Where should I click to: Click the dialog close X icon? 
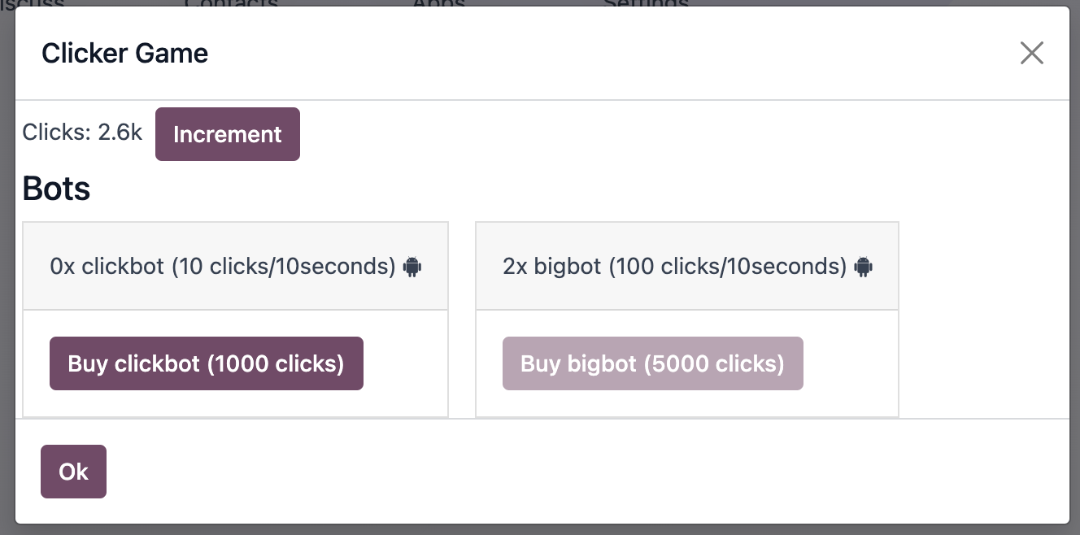click(x=1031, y=52)
